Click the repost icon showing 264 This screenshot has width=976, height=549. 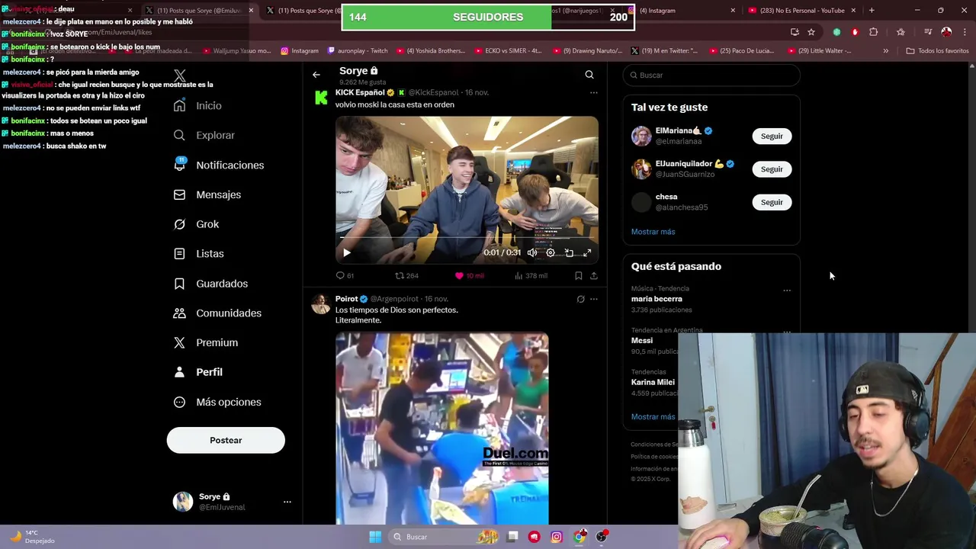click(x=406, y=275)
